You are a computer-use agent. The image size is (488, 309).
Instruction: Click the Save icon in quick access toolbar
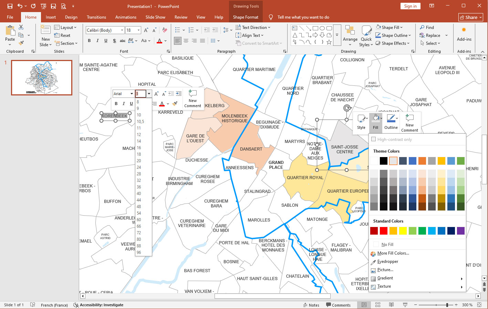pyautogui.click(x=10, y=6)
